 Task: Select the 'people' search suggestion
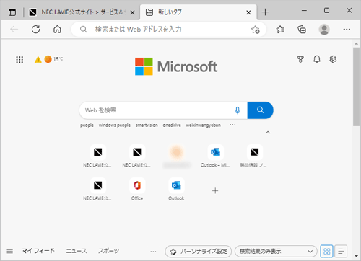[x=87, y=125]
